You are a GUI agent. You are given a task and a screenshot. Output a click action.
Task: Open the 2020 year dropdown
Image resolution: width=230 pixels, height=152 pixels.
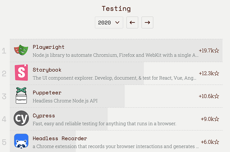coord(109,22)
